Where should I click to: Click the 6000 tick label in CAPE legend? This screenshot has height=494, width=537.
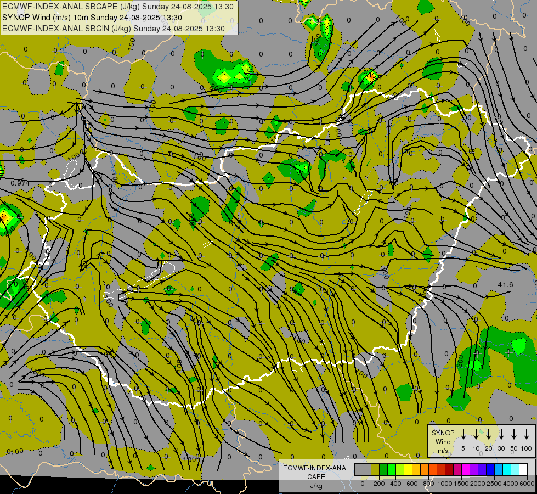tap(527, 484)
